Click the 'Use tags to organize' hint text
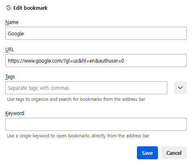 [x=76, y=99]
